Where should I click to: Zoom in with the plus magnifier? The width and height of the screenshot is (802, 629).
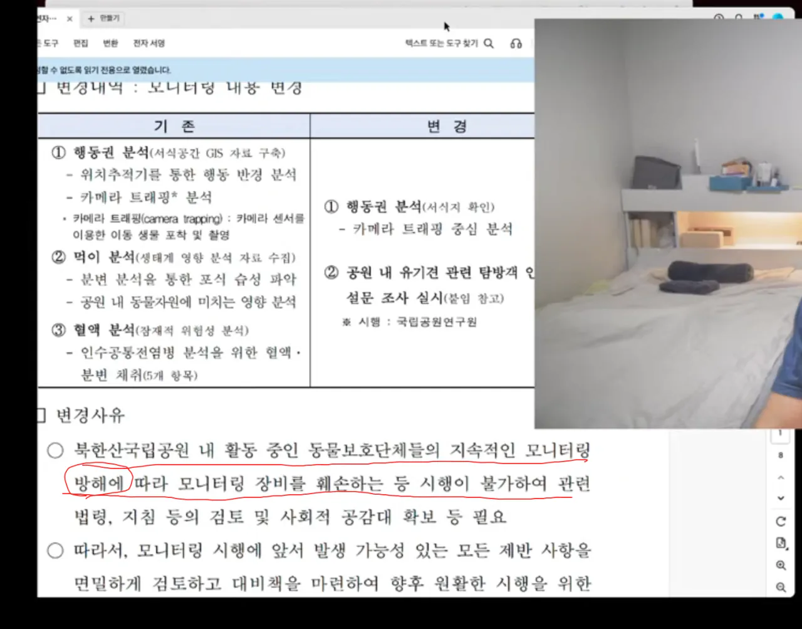click(x=781, y=565)
